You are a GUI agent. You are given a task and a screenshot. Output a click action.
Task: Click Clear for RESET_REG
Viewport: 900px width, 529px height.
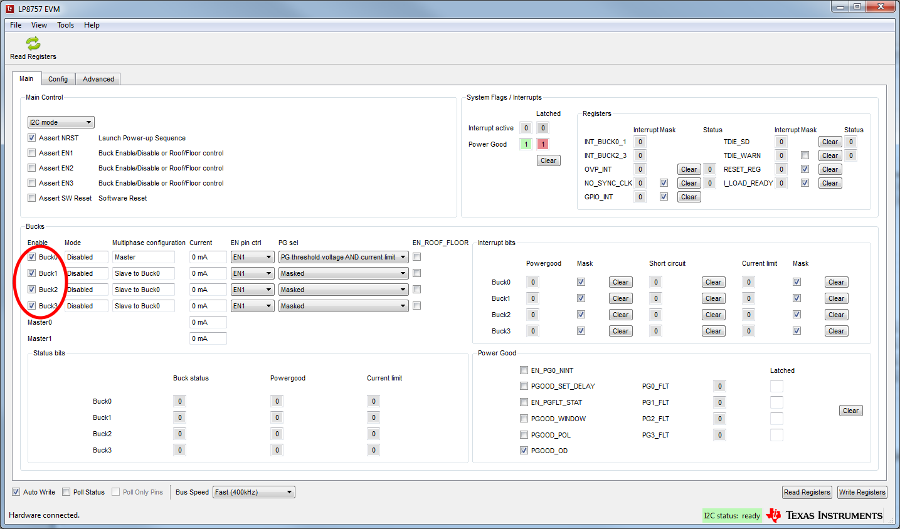click(830, 169)
